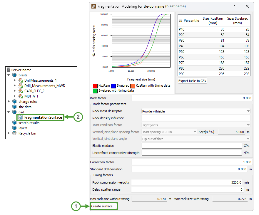This screenshot has width=259, height=215.
Task: Select the C420_ELEC_2 blast icon
Action: click(21, 91)
